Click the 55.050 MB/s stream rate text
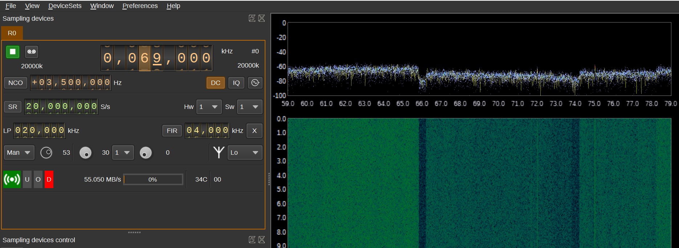Image resolution: width=679 pixels, height=248 pixels. (x=102, y=179)
